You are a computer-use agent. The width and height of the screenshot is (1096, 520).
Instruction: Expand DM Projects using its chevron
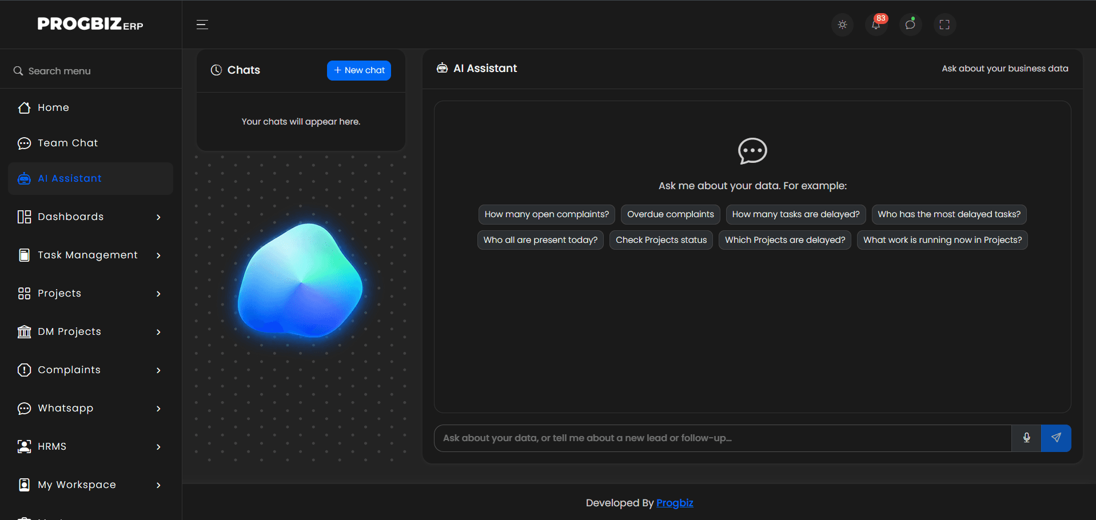[x=158, y=332]
